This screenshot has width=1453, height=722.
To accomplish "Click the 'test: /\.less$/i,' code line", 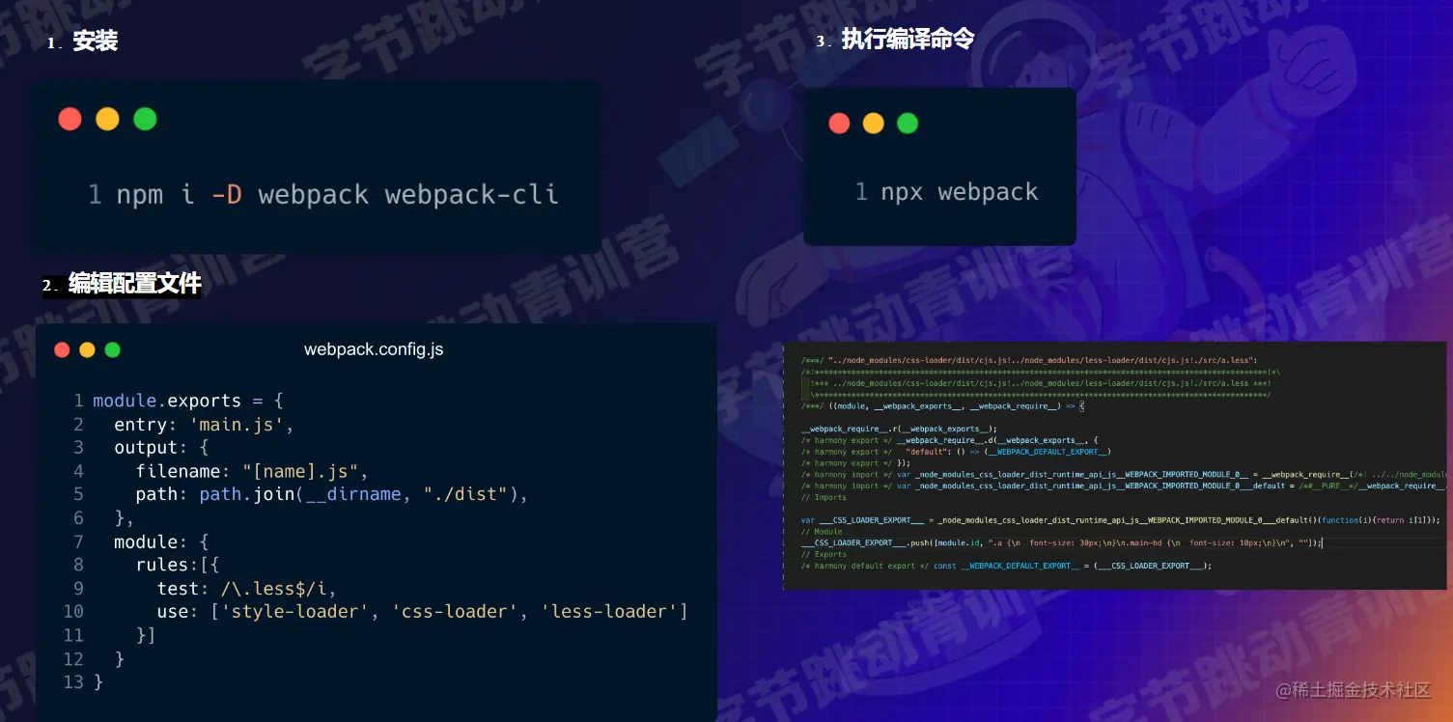I will point(246,589).
